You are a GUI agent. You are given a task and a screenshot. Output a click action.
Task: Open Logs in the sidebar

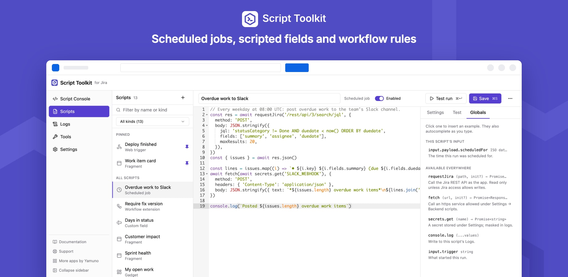tap(79, 124)
